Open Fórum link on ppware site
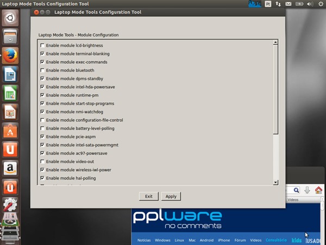Viewport: 326px width, 245px height. tap(240, 240)
